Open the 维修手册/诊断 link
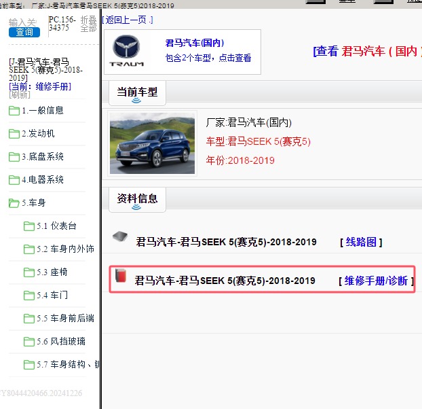 (x=376, y=281)
